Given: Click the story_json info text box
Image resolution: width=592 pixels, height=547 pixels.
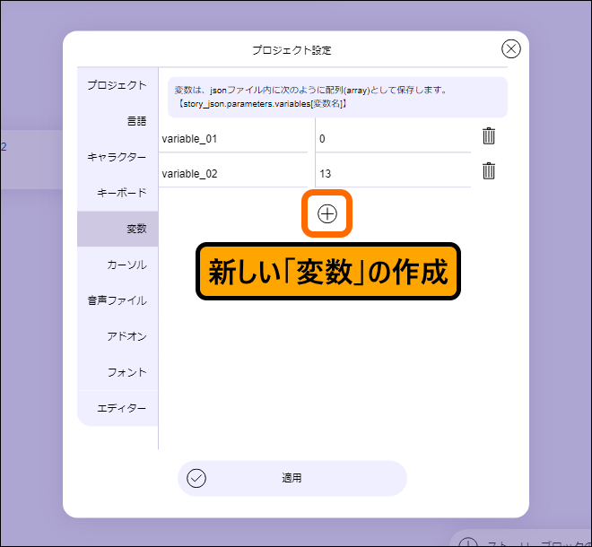Looking at the screenshot, I should tap(337, 97).
